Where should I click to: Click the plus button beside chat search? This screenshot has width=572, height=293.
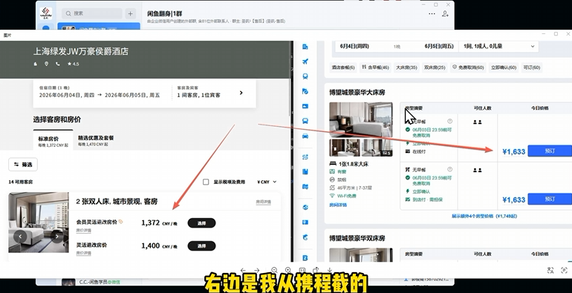point(130,13)
